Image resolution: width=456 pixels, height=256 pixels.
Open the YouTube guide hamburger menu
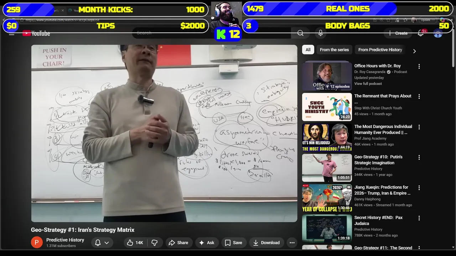coord(12,33)
